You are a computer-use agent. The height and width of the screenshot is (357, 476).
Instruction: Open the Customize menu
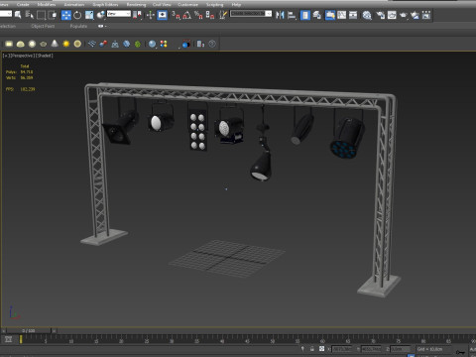coord(187,4)
